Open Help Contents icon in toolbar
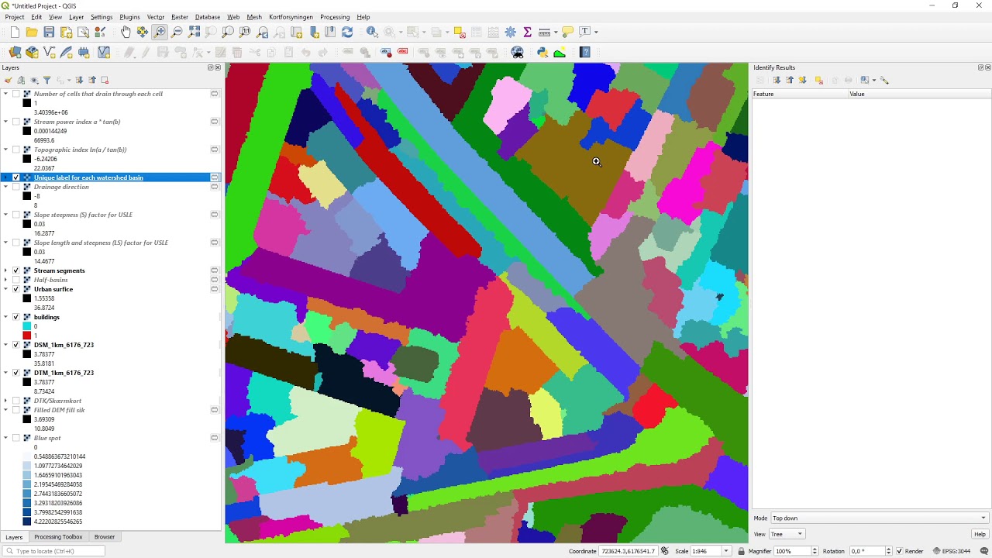Screen dimensions: 992x558 pos(585,52)
